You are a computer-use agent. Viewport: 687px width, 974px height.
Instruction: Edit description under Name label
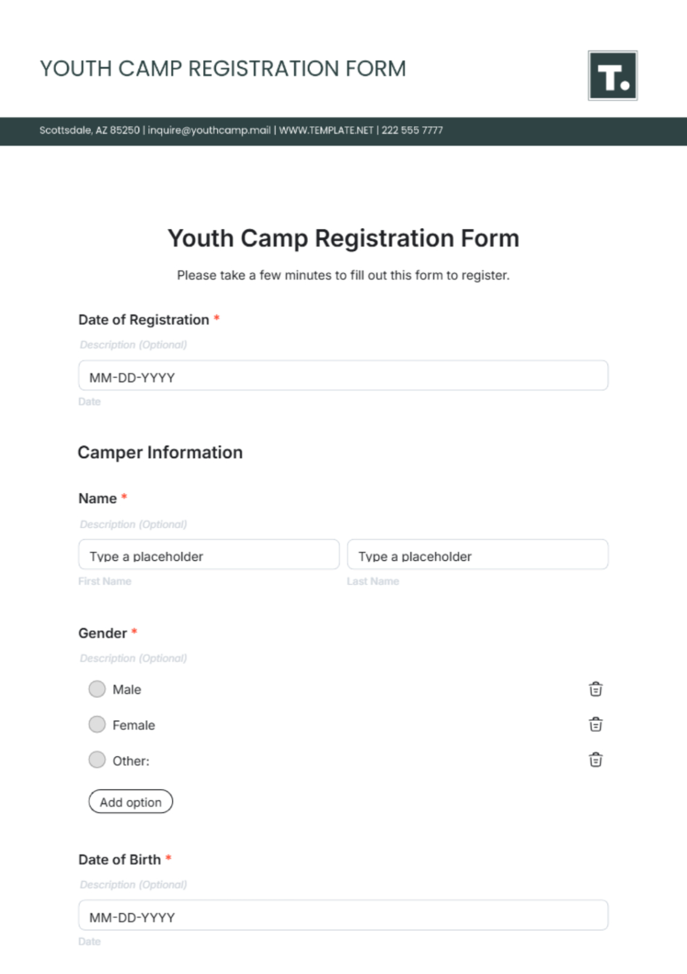point(133,525)
